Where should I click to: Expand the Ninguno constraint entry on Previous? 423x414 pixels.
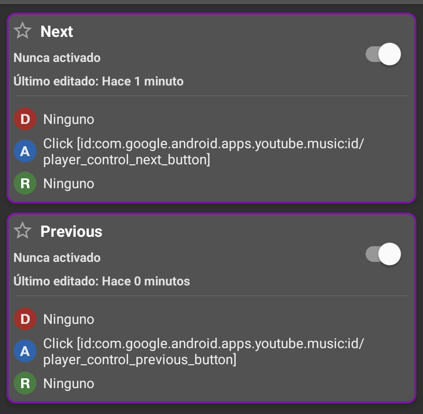click(69, 383)
